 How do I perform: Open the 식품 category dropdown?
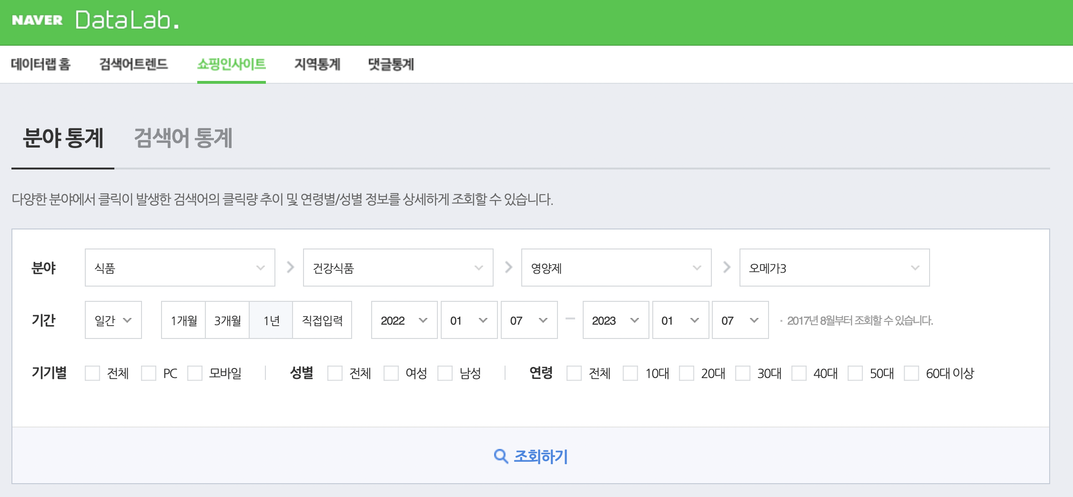(x=180, y=268)
